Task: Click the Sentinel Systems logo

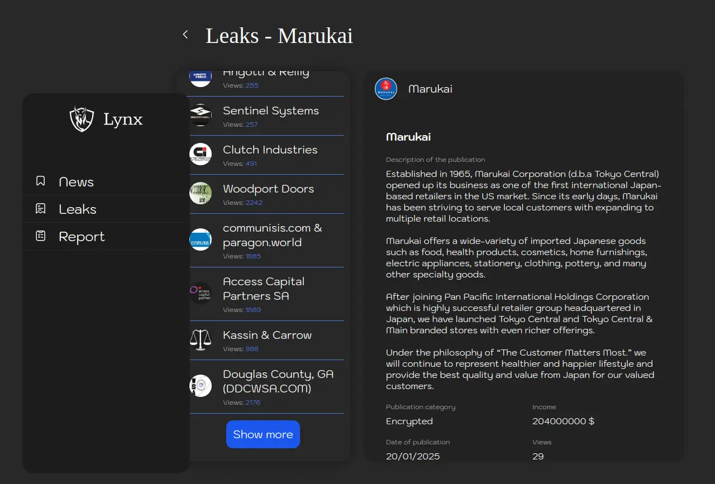Action: click(x=201, y=115)
